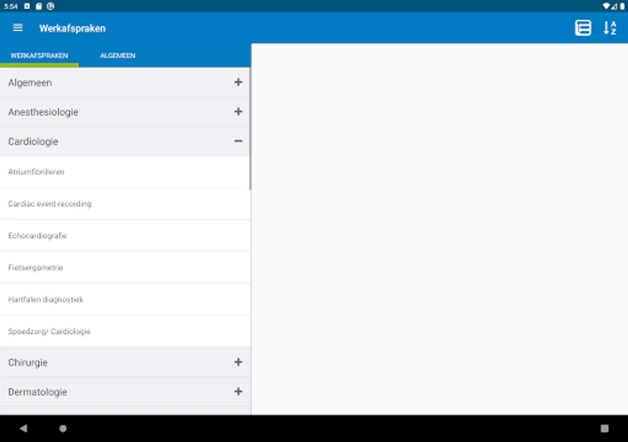Select the Echocardiografie entry

125,236
